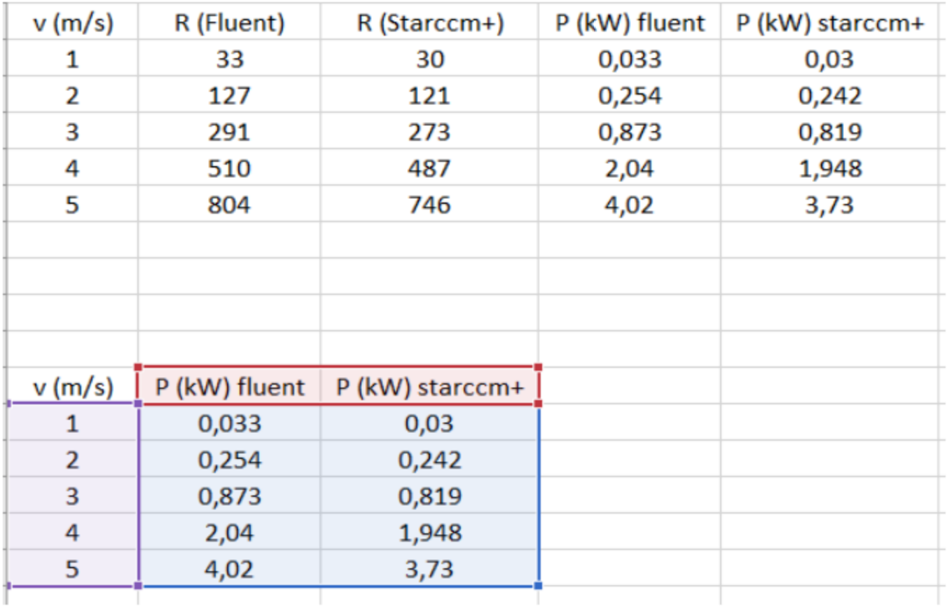This screenshot has width=947, height=611.
Task: Click the lower 'v (m/s)' header cell
Action: pos(72,386)
